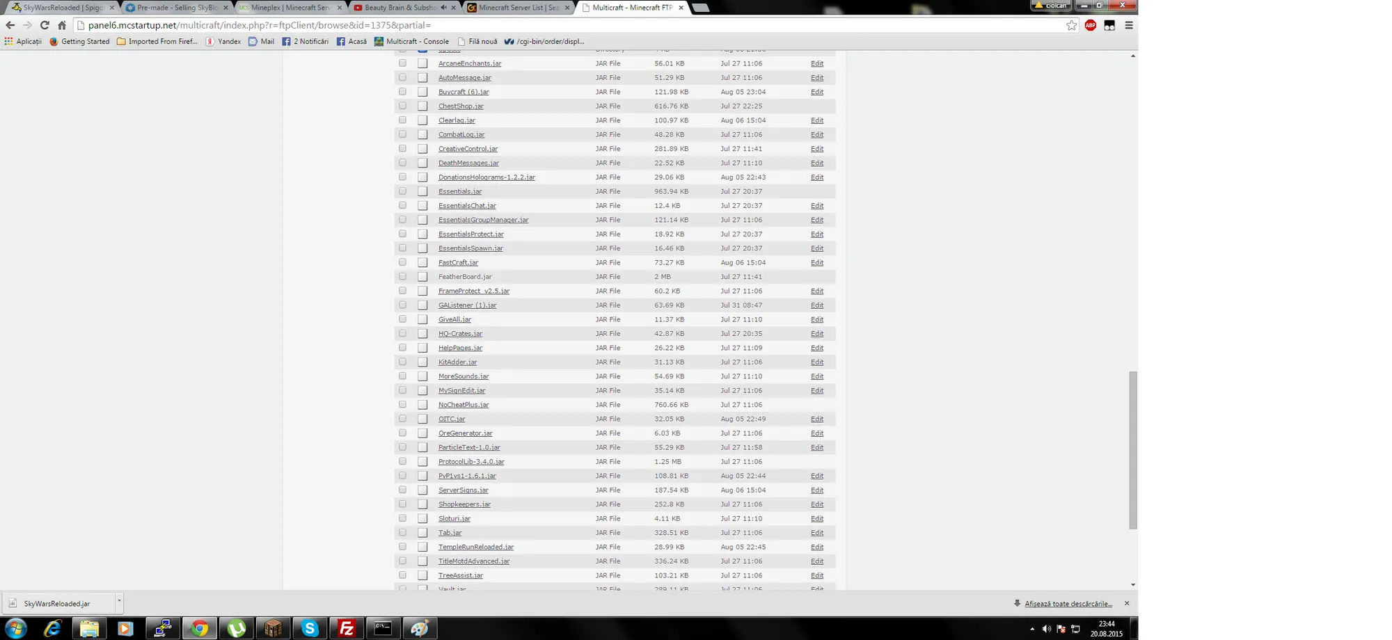Image resolution: width=1392 pixels, height=640 pixels.
Task: Switch to the SkyWarsReloaded Spigot tab
Action: [63, 8]
